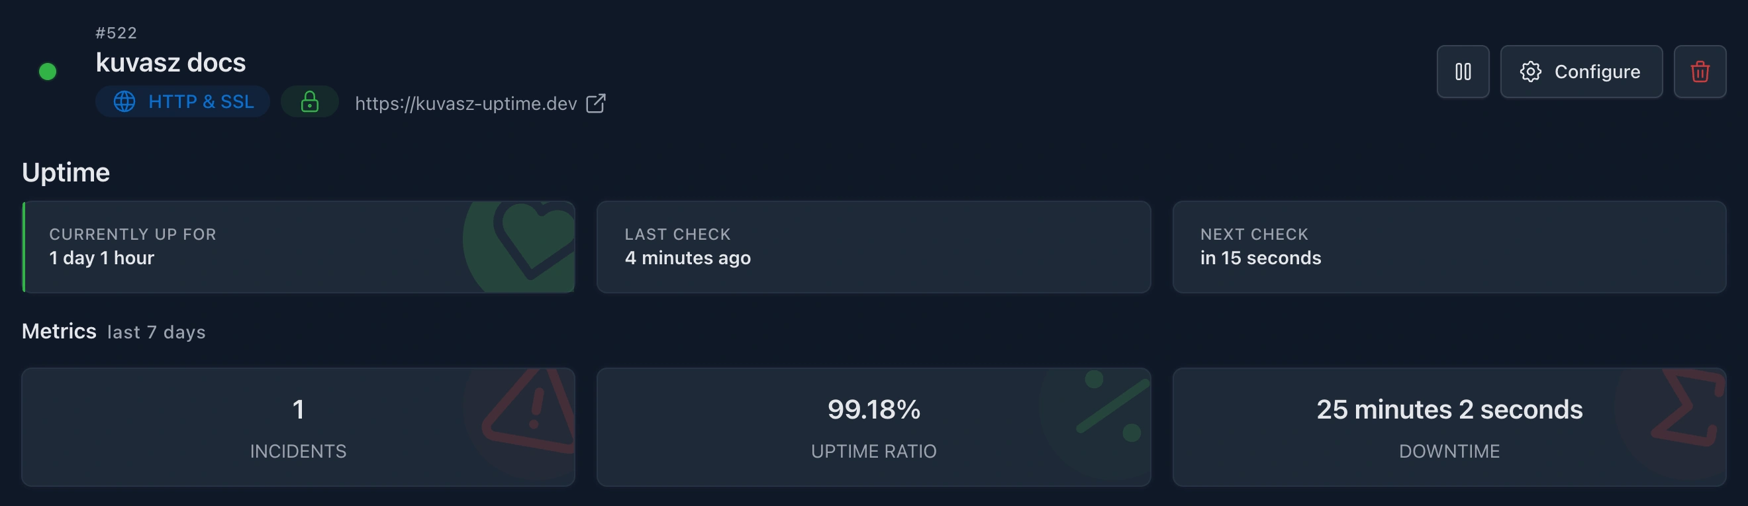Click the kuvasz docs monitor title
Image resolution: width=1748 pixels, height=506 pixels.
(x=170, y=62)
